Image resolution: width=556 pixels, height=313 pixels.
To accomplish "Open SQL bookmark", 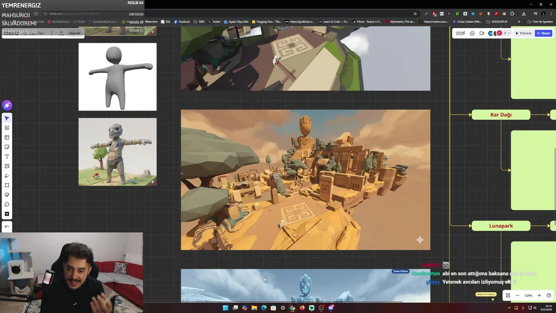I will [165, 22].
